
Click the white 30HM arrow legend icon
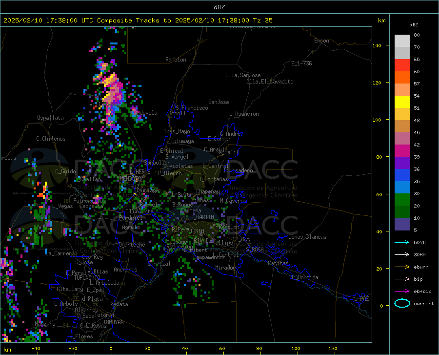402,255
